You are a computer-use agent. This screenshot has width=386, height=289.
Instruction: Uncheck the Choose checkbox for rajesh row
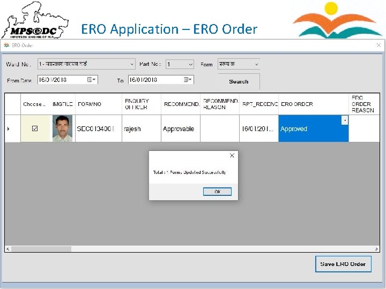point(35,128)
